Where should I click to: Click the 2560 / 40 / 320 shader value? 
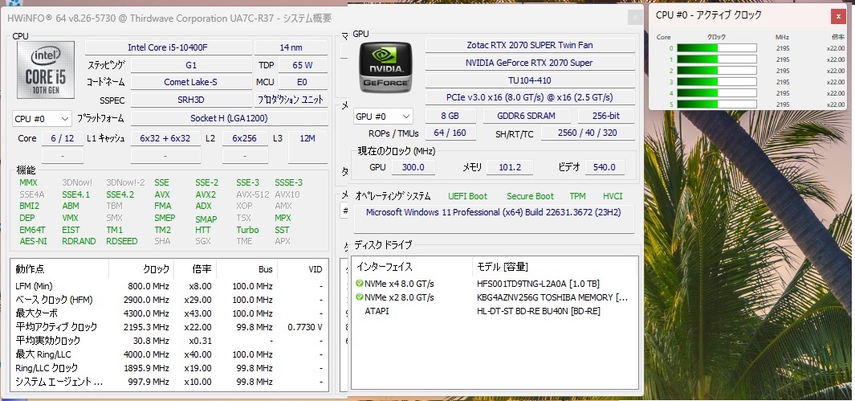588,133
